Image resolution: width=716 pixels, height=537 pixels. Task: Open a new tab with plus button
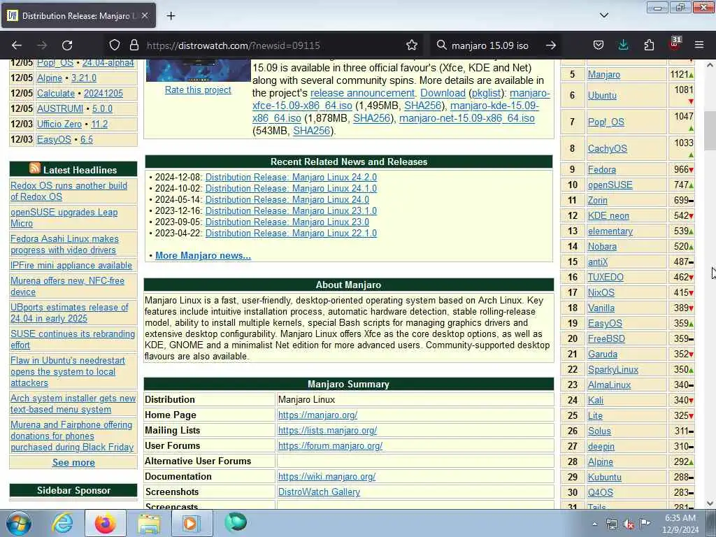tap(171, 16)
